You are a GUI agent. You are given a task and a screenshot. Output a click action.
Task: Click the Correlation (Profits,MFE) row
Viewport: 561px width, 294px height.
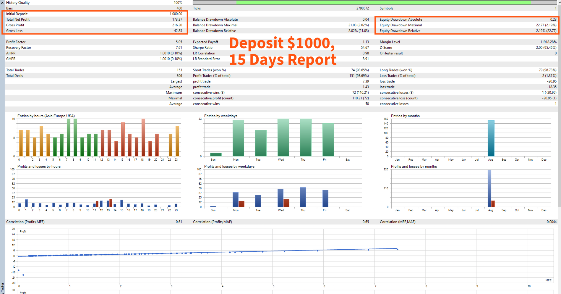[x=94, y=222]
